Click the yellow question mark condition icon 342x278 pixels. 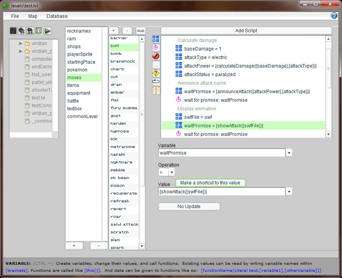[156, 73]
